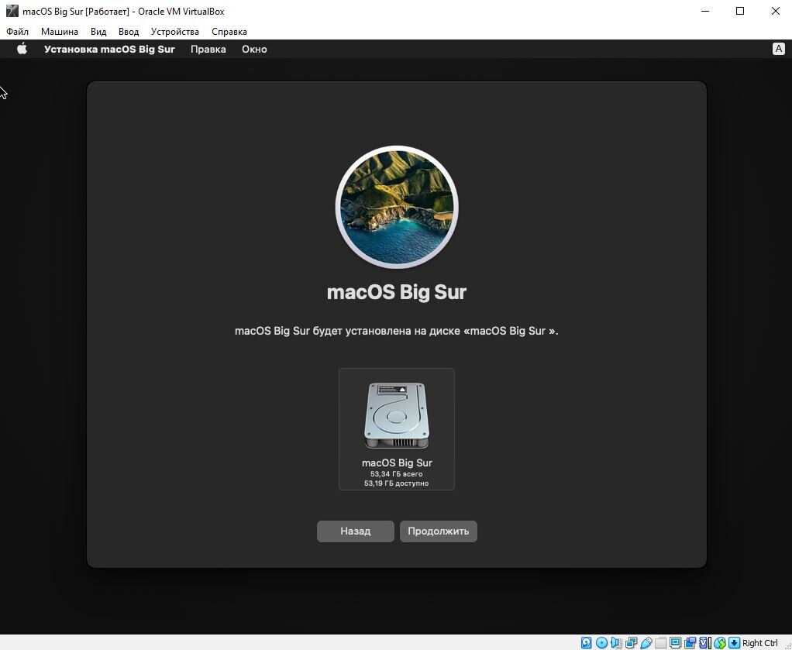Image resolution: width=792 pixels, height=650 pixels.
Task: Open hard disk activity indicator in status bar
Action: 587,643
